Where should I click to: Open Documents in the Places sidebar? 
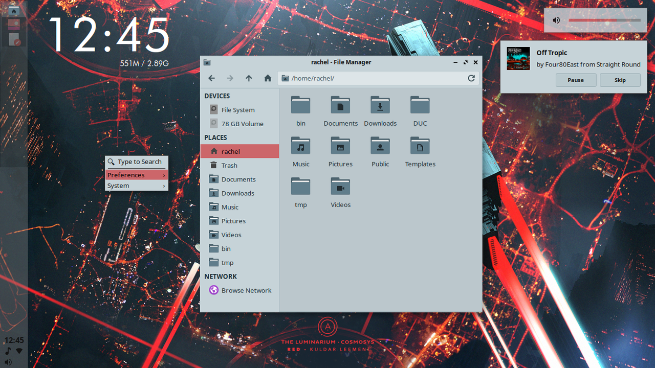(239, 179)
